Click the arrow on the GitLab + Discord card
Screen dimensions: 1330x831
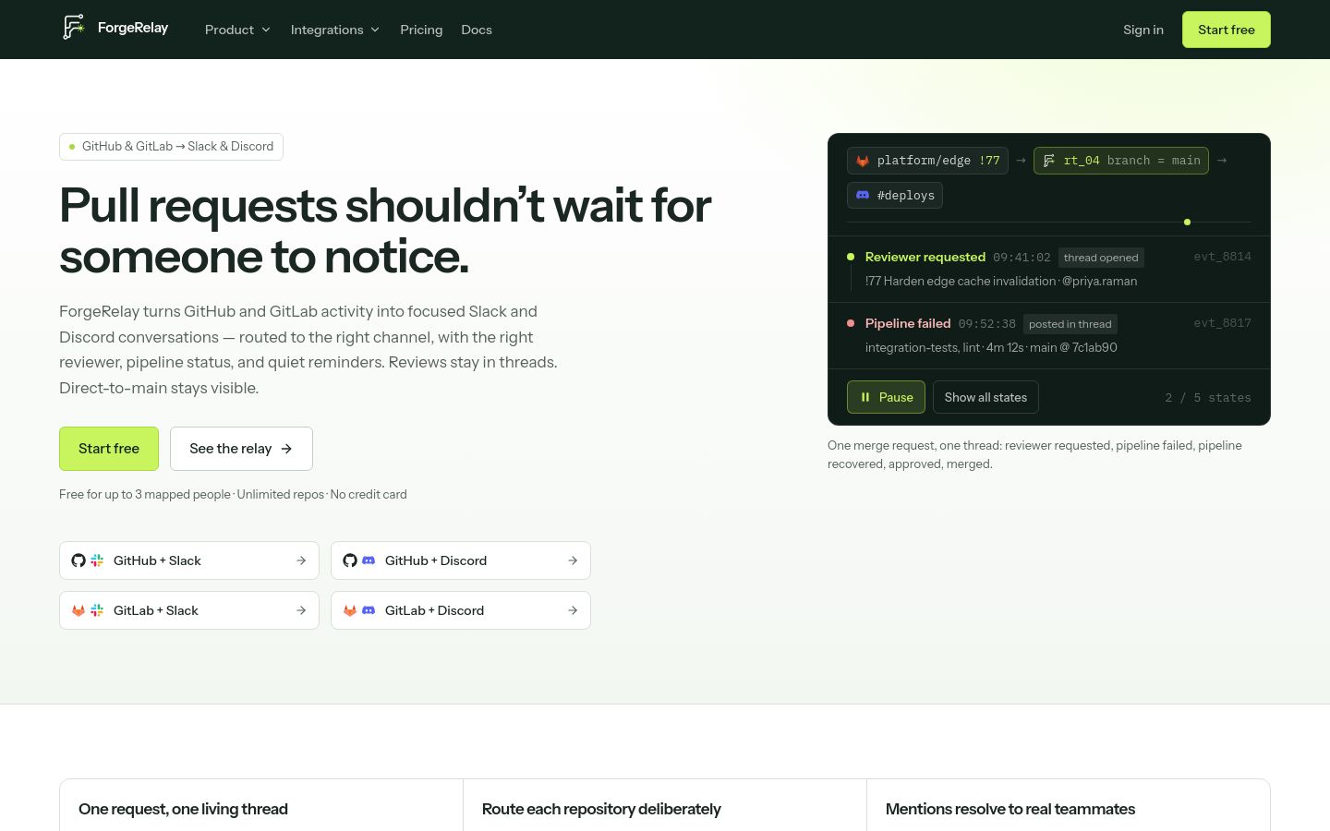[573, 610]
